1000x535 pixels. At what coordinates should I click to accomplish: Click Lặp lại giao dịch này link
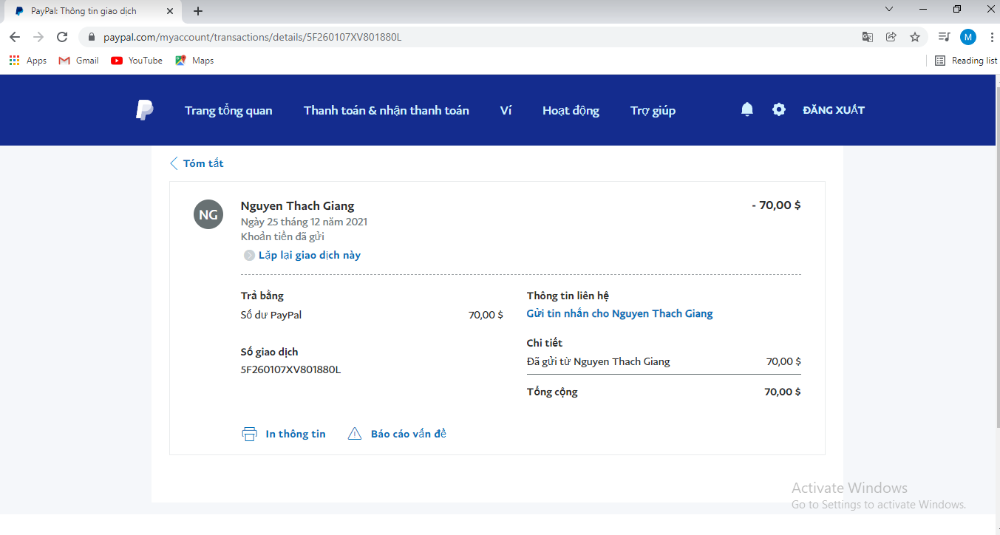pos(309,255)
